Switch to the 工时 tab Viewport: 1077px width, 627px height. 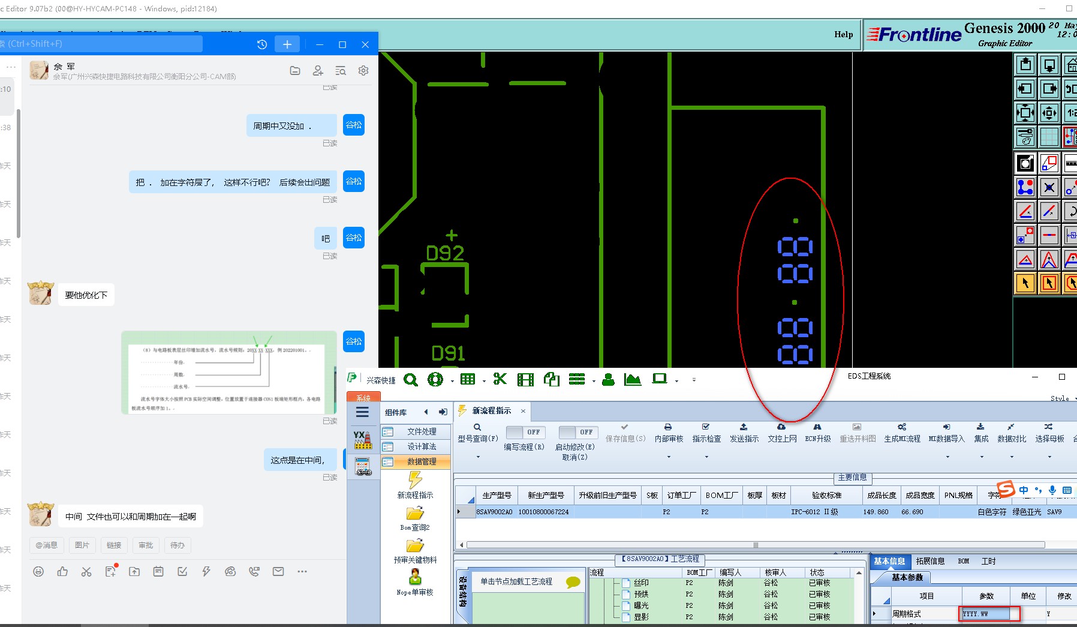[988, 562]
